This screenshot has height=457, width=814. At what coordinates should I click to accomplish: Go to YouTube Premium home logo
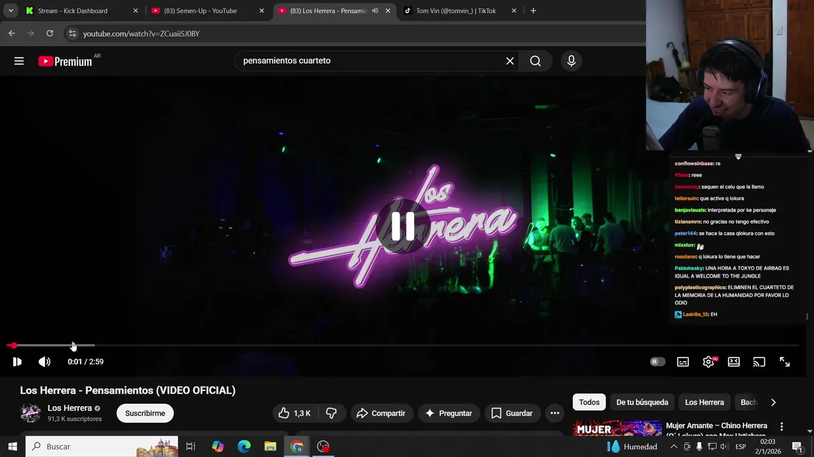pyautogui.click(x=66, y=61)
